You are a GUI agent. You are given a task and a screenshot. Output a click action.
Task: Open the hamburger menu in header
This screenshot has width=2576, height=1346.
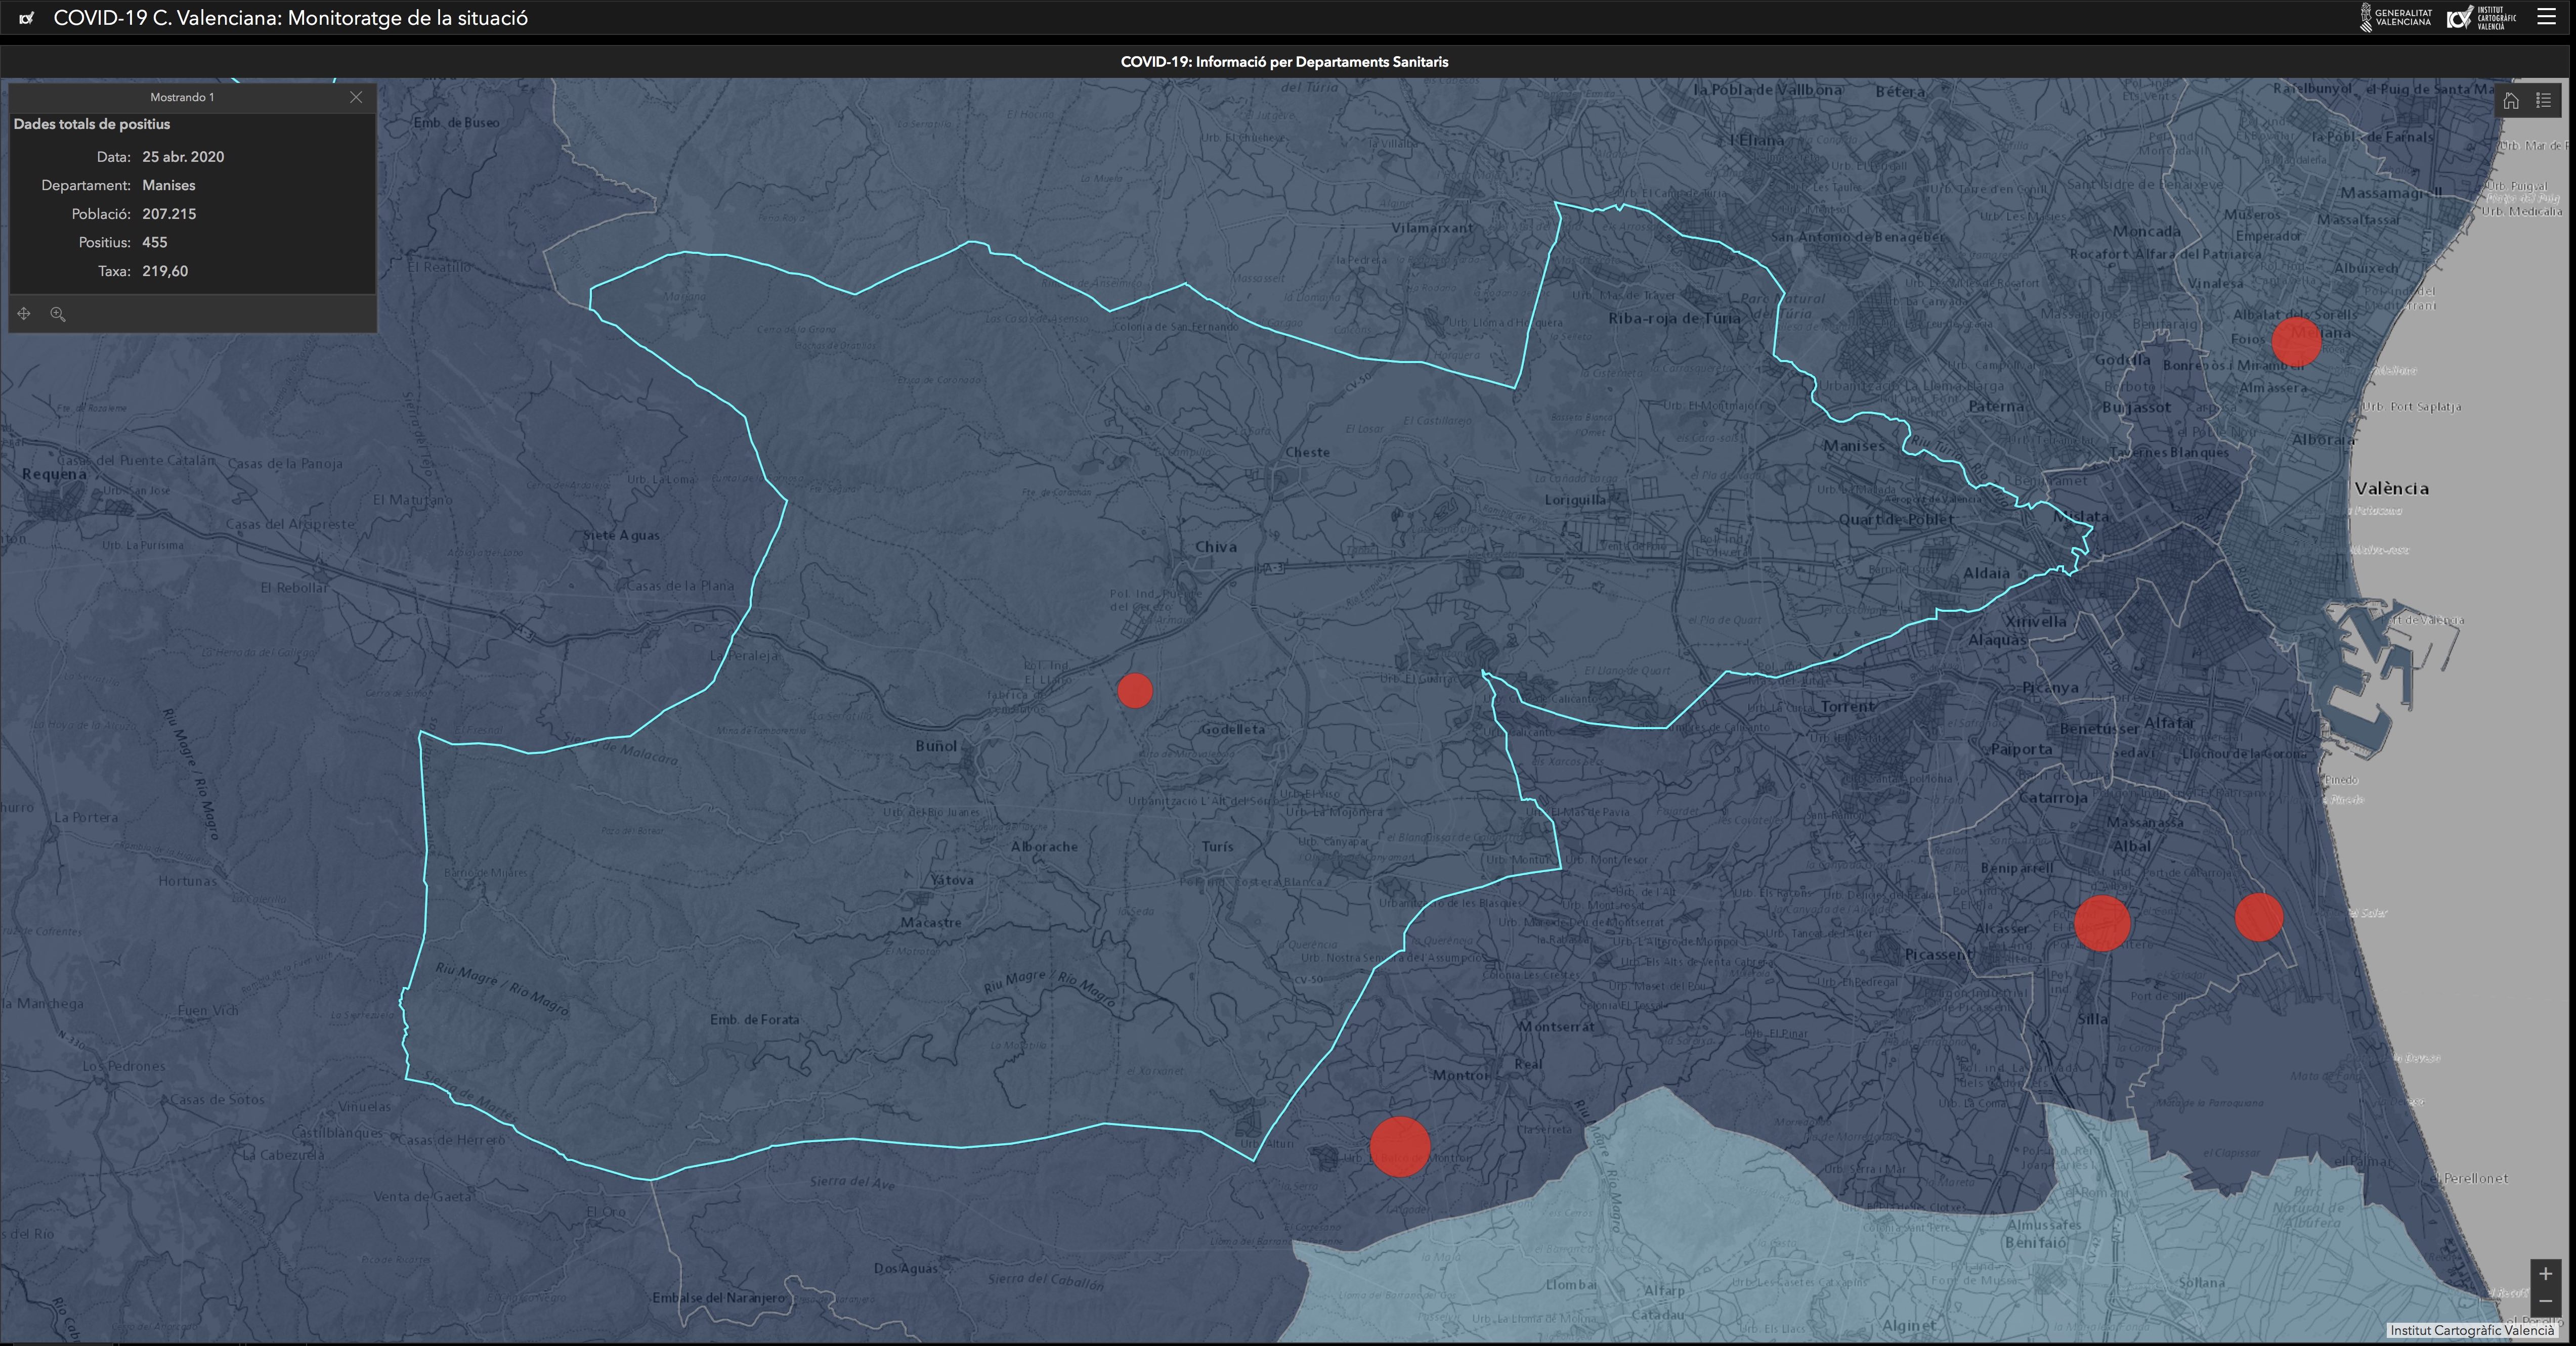(x=2546, y=17)
